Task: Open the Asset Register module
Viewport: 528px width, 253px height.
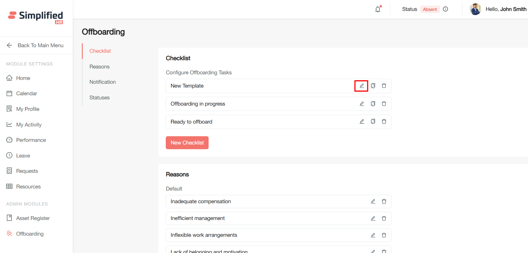Action: (33, 218)
